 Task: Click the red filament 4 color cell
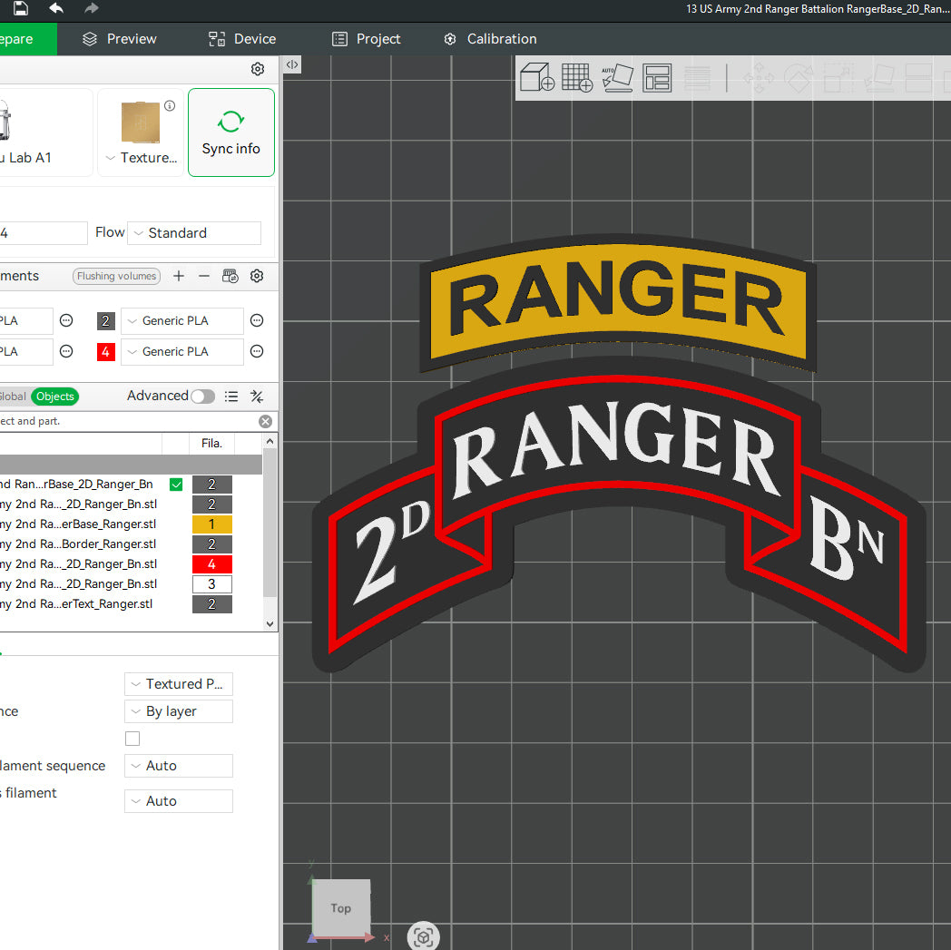(105, 352)
